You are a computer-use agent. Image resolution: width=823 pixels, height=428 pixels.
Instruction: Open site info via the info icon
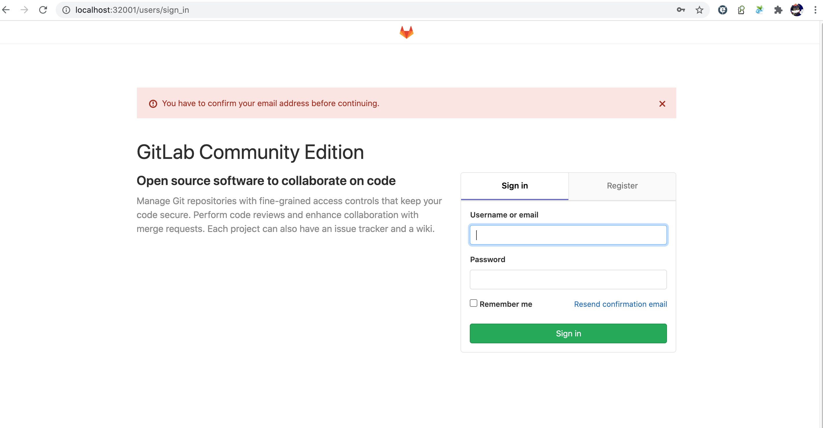click(66, 10)
